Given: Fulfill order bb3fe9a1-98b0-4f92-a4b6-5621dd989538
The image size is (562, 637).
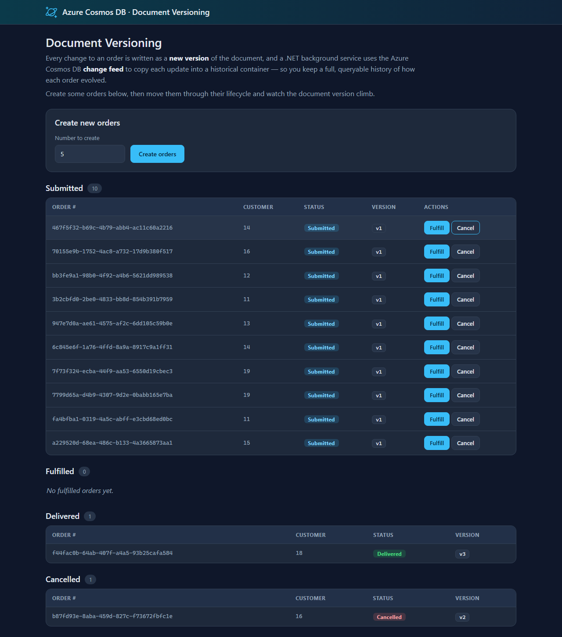Looking at the screenshot, I should [437, 276].
